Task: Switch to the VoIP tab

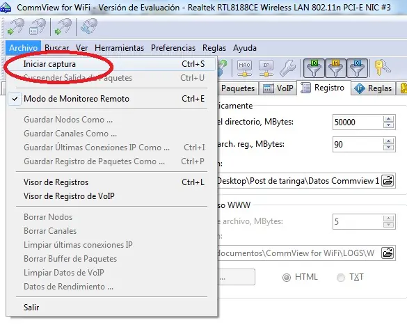Action: (278, 88)
